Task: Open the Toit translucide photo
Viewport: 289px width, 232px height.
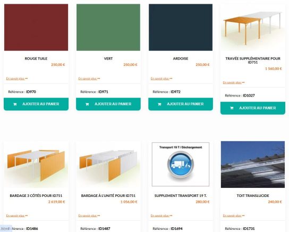Action: [253, 165]
